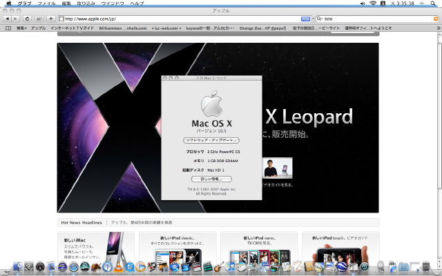Open the search magnifier dropdown in search field
This screenshot has width=442, height=276.
[x=319, y=19]
